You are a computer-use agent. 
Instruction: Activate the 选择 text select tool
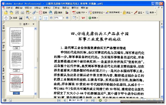pyautogui.click(x=13, y=18)
